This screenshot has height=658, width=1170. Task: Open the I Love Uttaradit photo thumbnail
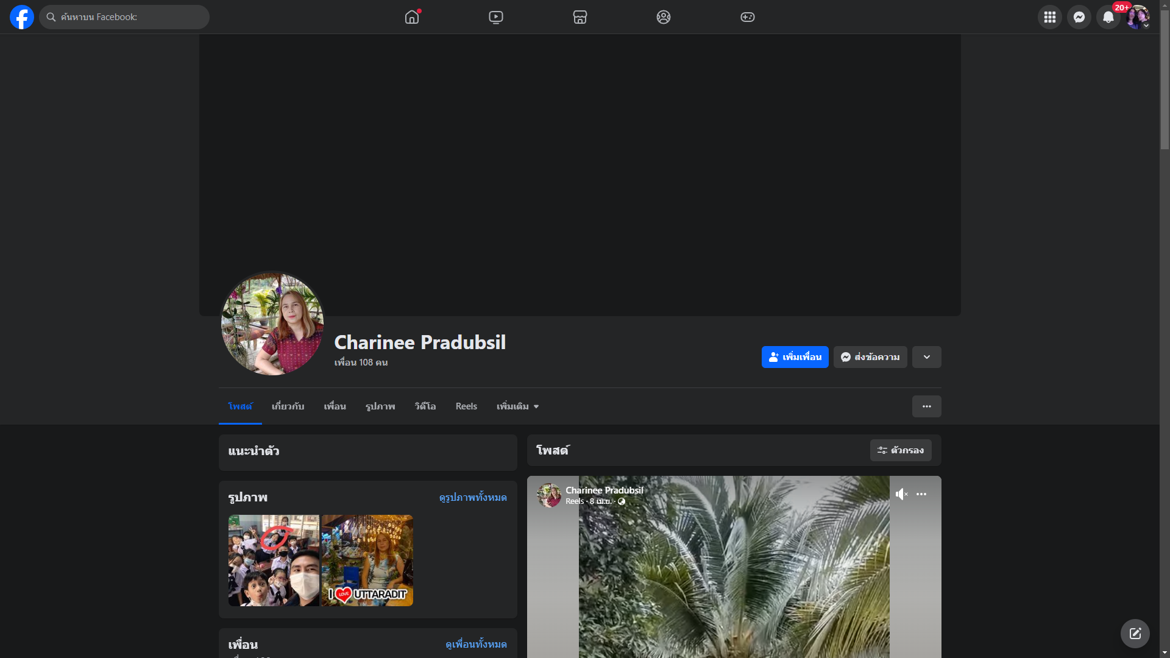(x=367, y=561)
